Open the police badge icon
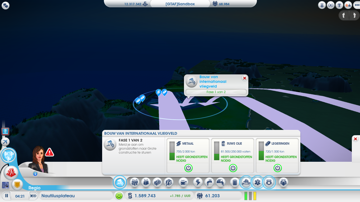Viewport: 360px width, 202px height. point(269,182)
